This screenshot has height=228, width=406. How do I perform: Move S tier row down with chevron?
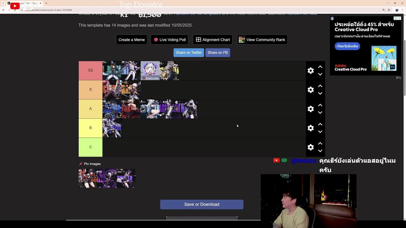click(320, 93)
